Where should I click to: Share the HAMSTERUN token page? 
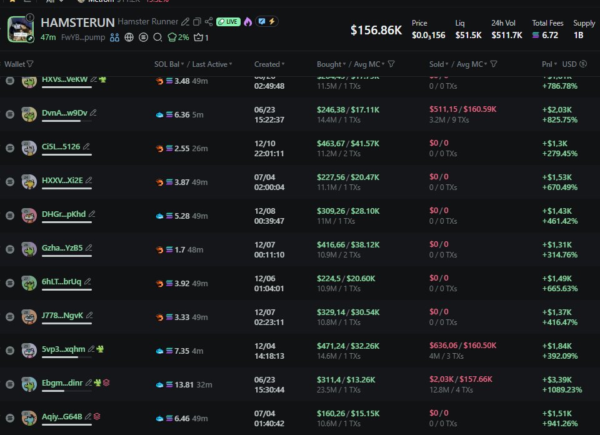(209, 22)
